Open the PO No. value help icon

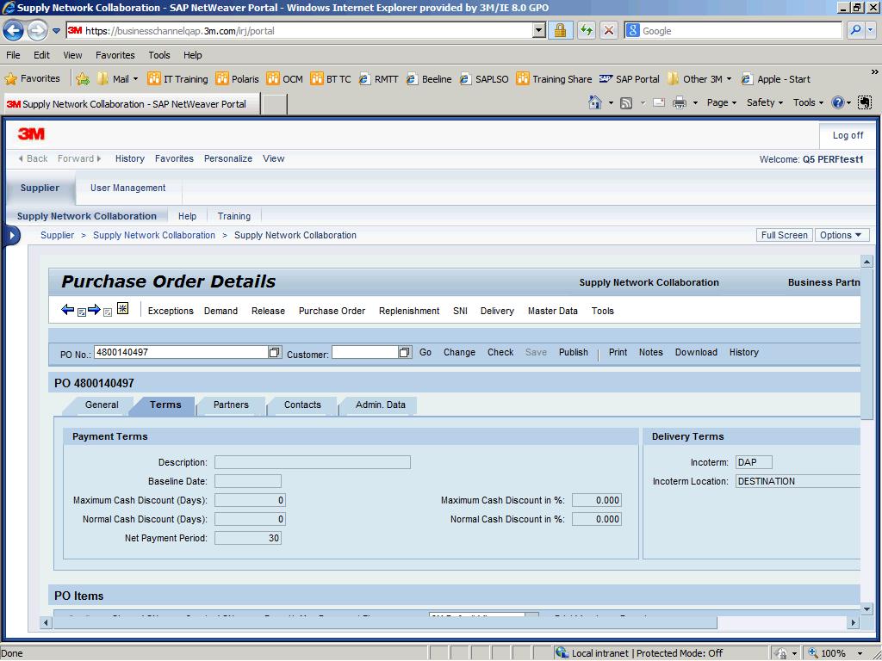pyautogui.click(x=275, y=352)
